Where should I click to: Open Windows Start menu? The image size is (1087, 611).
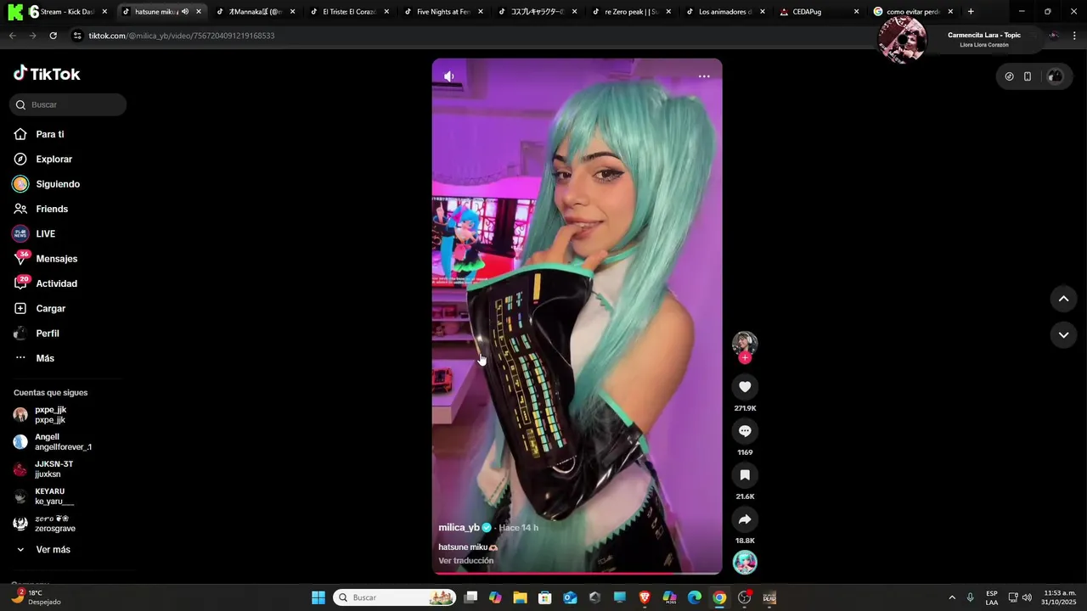(x=318, y=597)
